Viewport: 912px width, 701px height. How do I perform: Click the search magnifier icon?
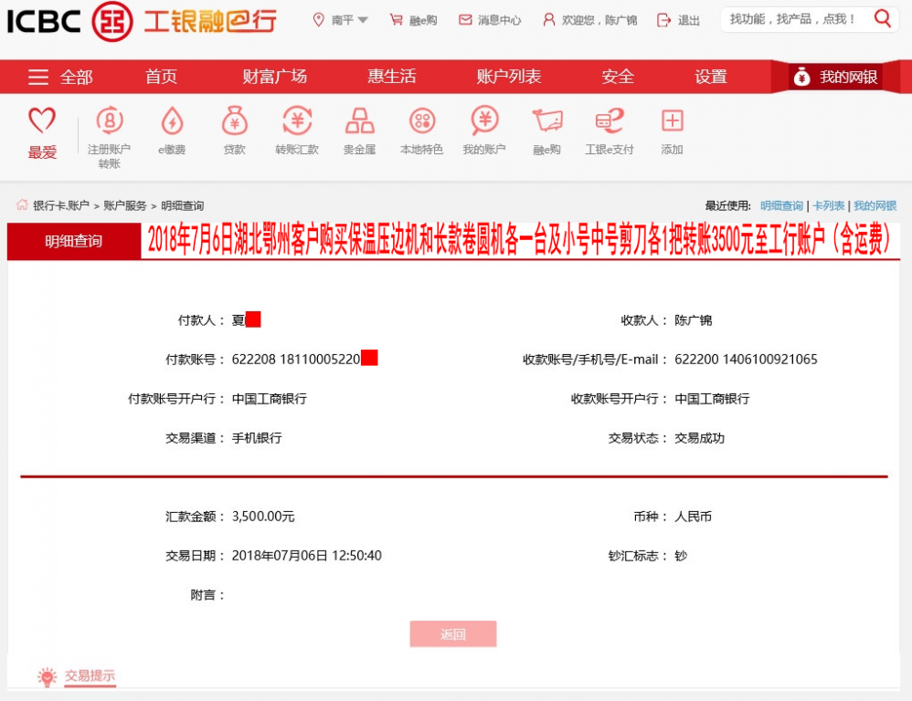[x=881, y=17]
